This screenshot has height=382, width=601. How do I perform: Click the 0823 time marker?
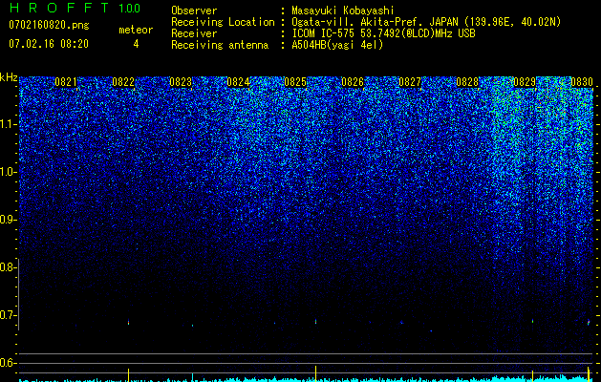pos(181,82)
